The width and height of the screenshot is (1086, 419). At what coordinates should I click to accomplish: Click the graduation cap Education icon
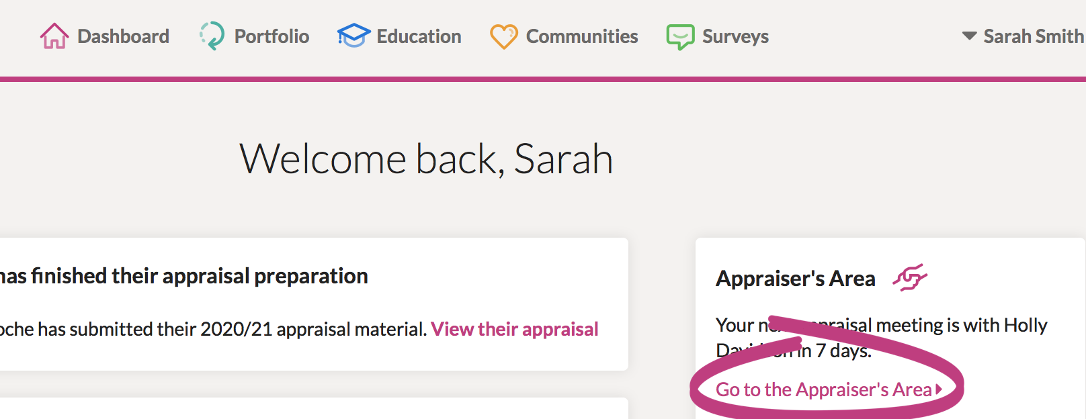pos(353,36)
